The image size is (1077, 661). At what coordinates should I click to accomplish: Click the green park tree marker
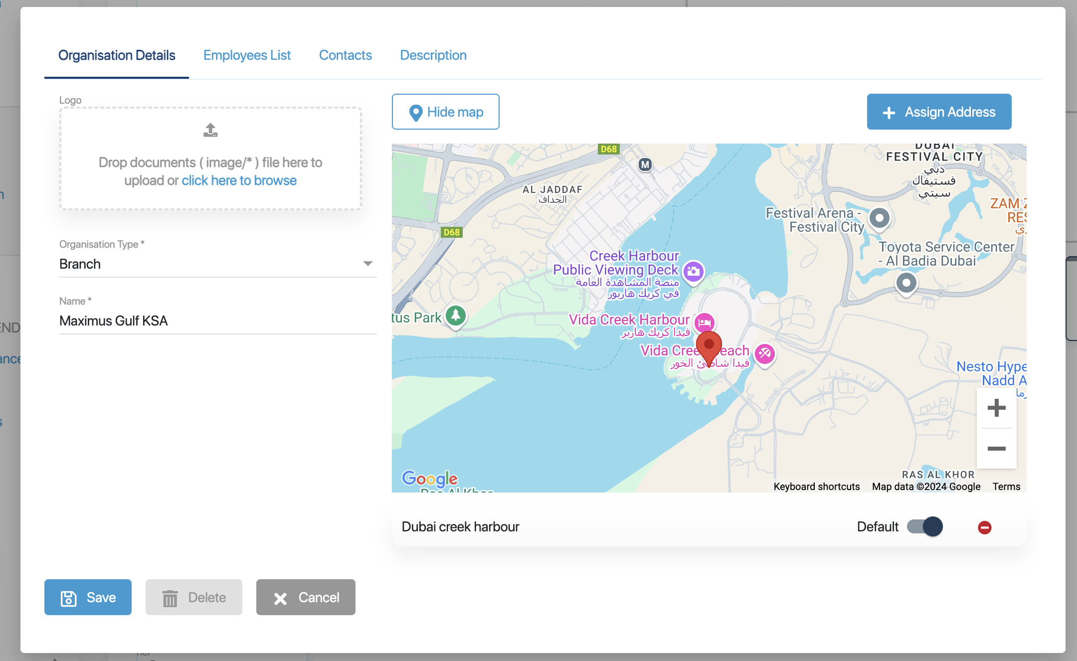coord(456,316)
